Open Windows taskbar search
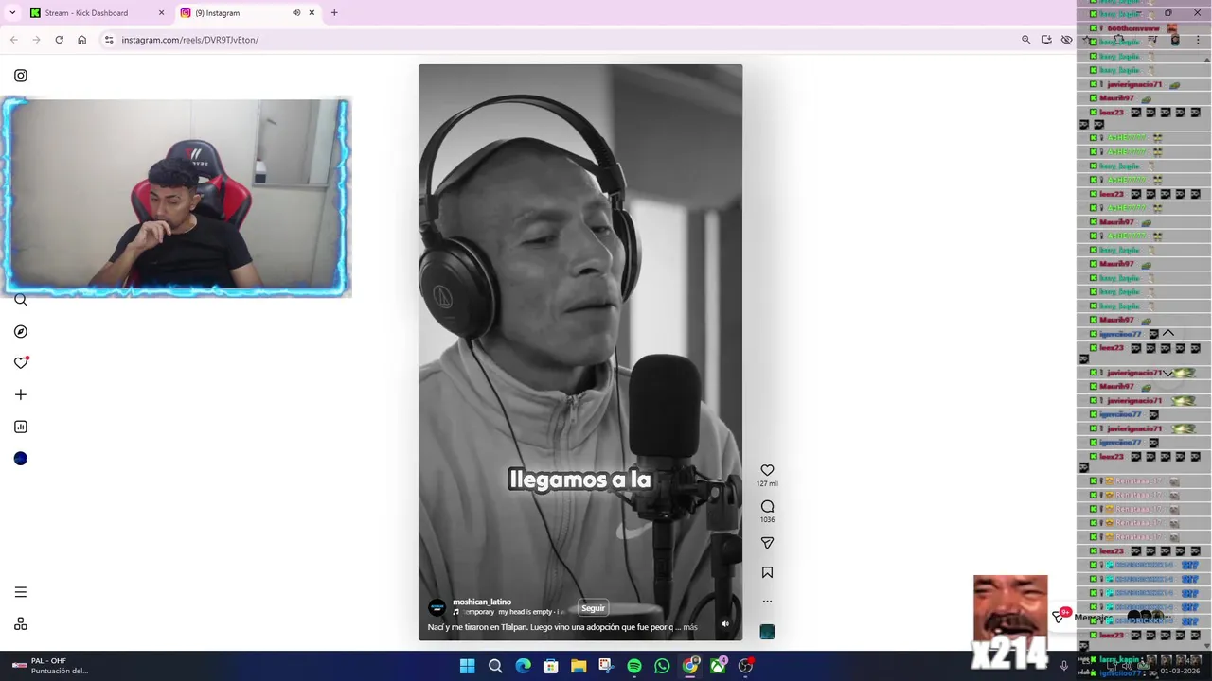Viewport: 1212px width, 681px height. click(495, 666)
